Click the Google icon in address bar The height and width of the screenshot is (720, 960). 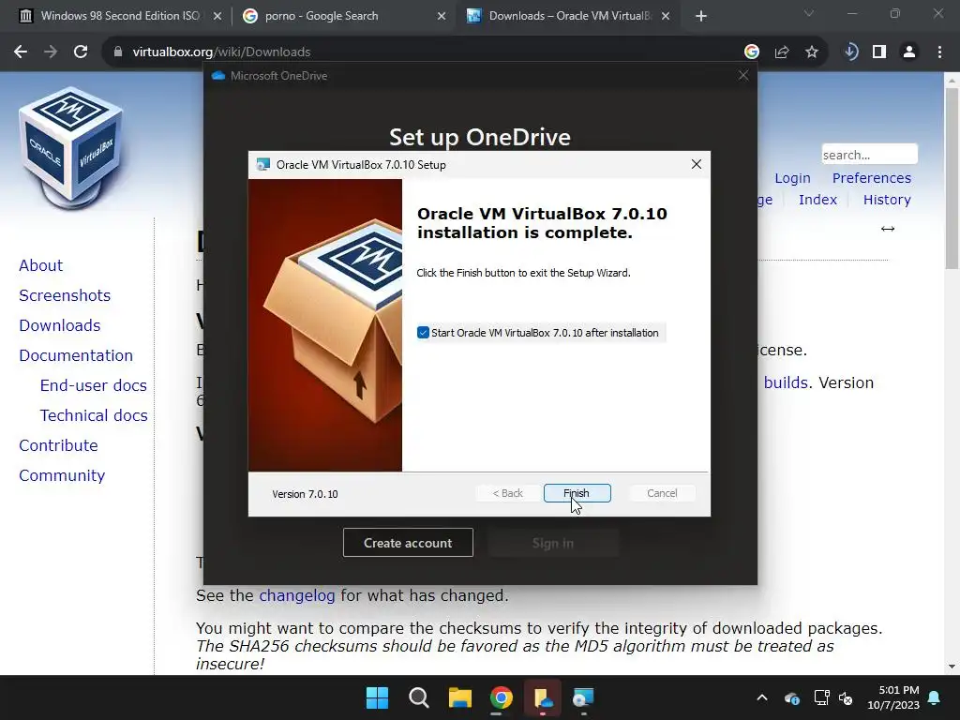click(x=752, y=52)
